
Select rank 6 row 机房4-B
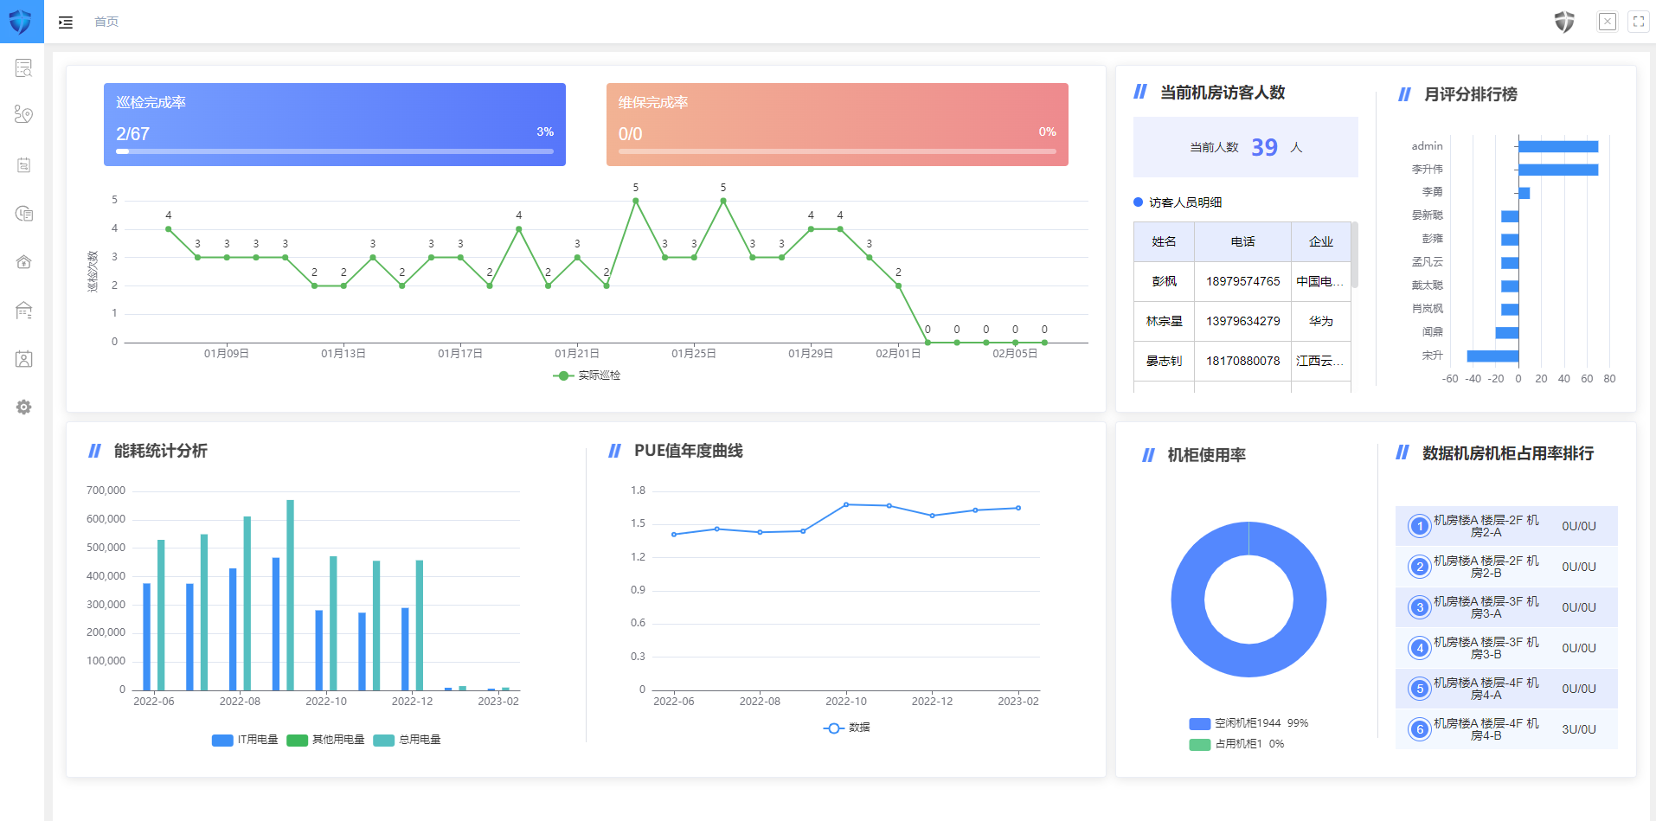coord(1506,729)
